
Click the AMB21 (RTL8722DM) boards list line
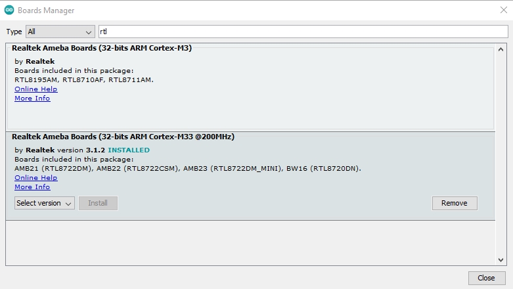(x=188, y=169)
